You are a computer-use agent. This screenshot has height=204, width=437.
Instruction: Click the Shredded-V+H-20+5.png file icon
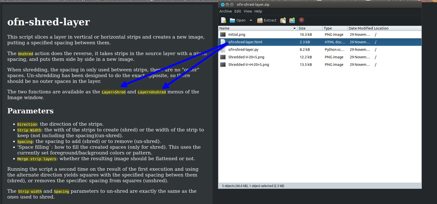tap(223, 65)
